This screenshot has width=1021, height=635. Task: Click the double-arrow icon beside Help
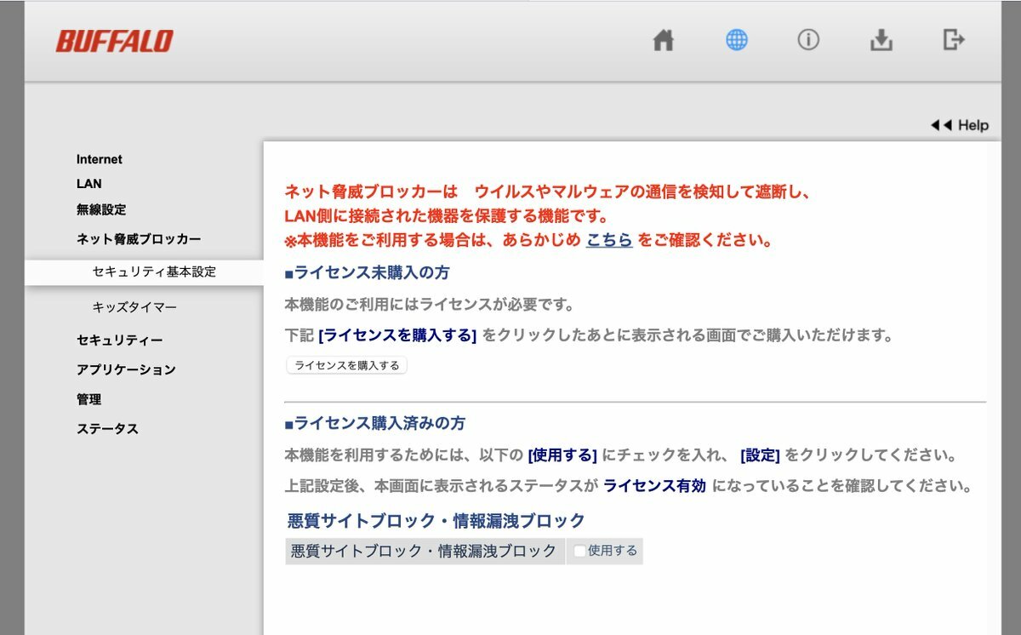(941, 125)
